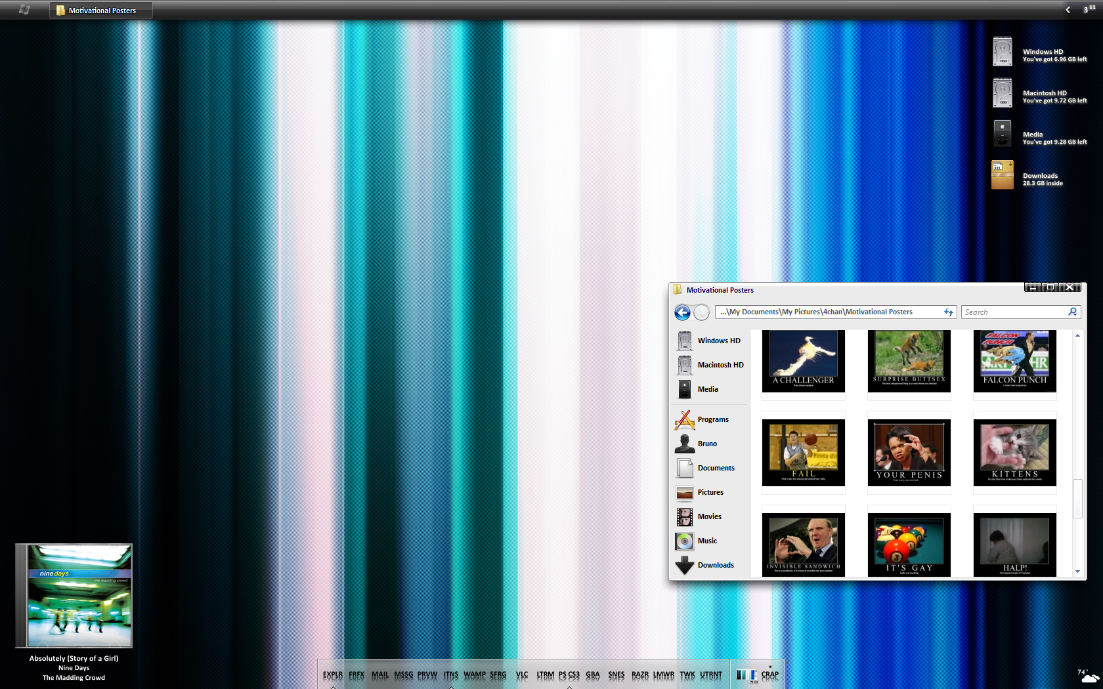Open Documents in sidebar
The image size is (1103, 689).
(705, 468)
